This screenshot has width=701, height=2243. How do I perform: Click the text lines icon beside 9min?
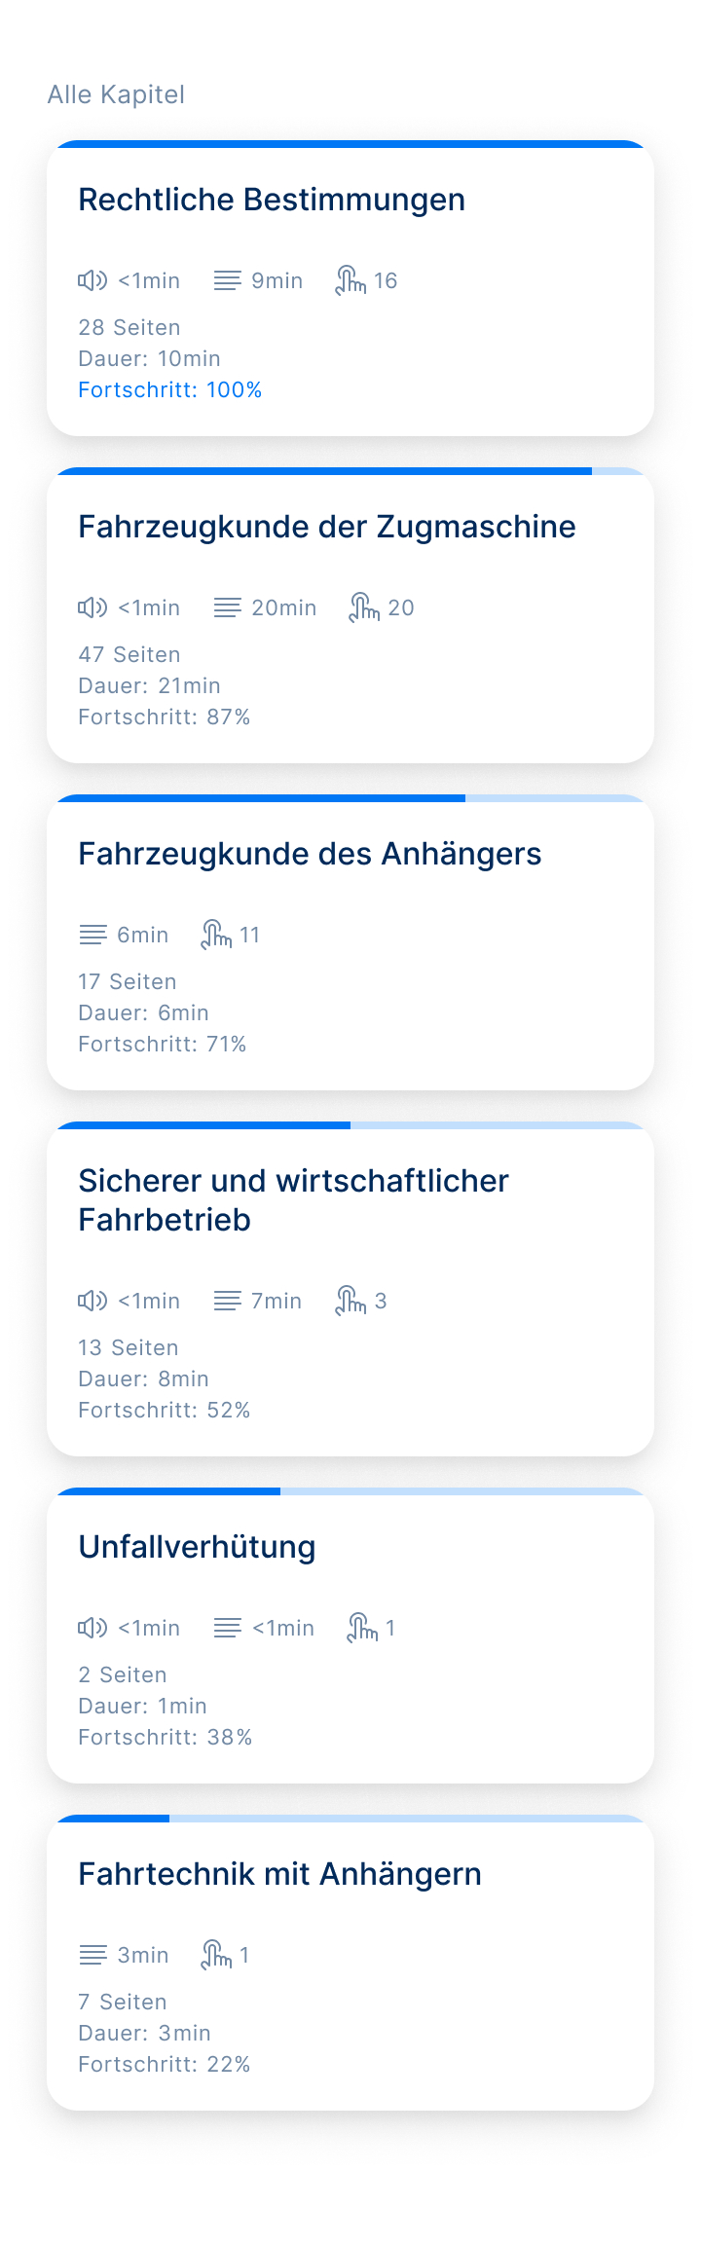[227, 280]
